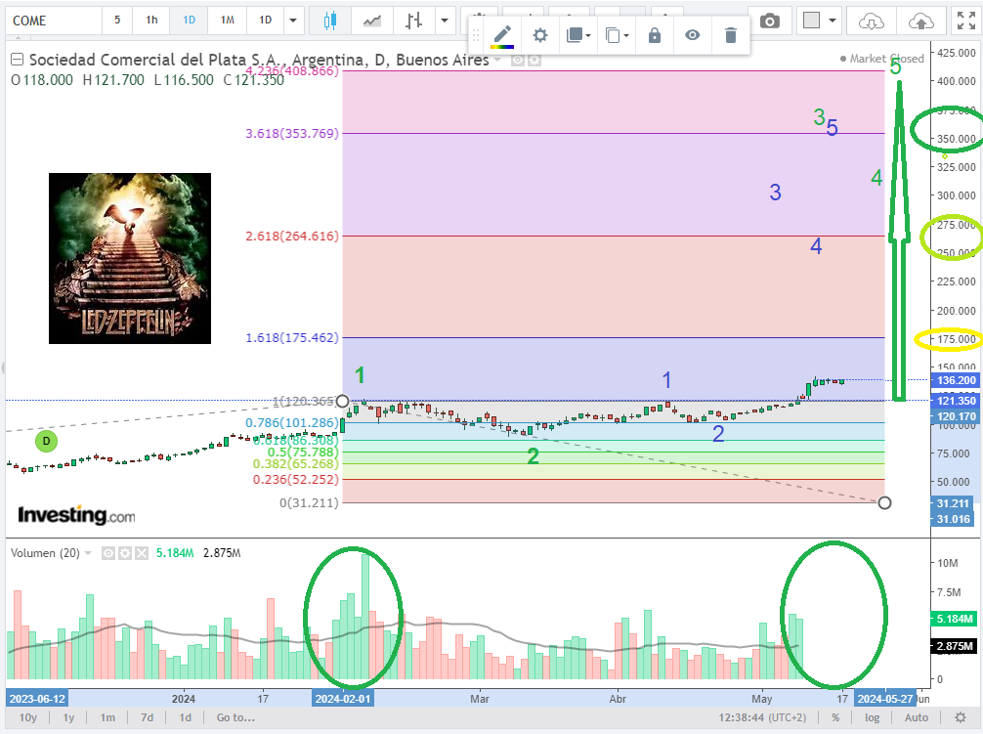Click the 2.618(264.616) Fibonacci level label

click(292, 237)
